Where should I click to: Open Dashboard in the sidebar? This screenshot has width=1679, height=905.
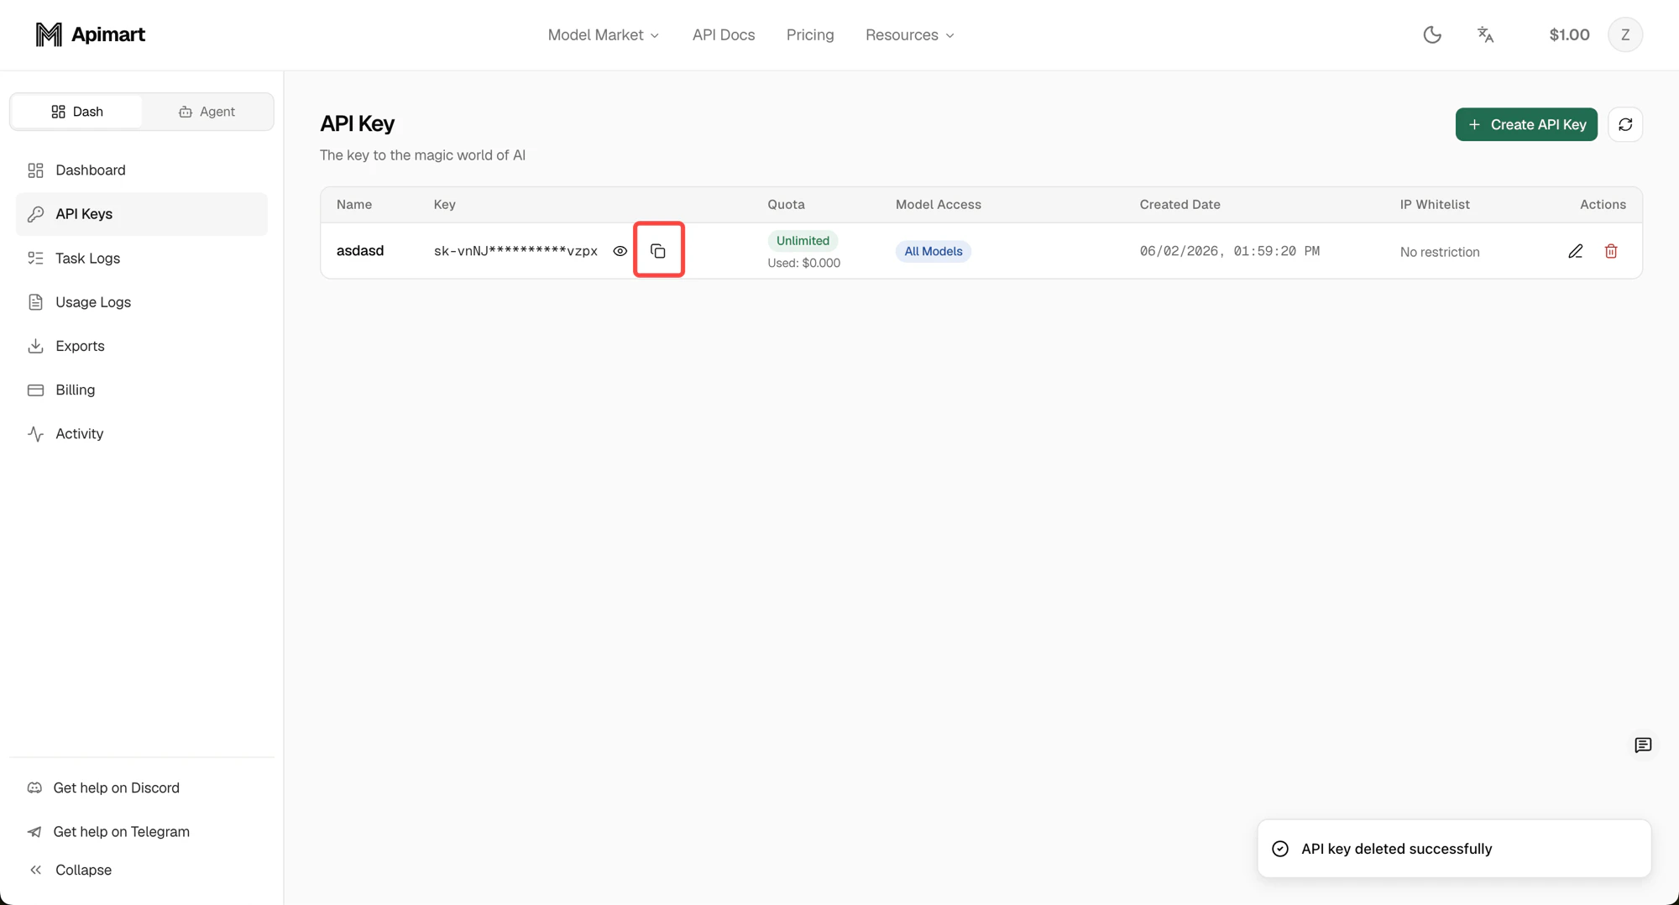(141, 170)
